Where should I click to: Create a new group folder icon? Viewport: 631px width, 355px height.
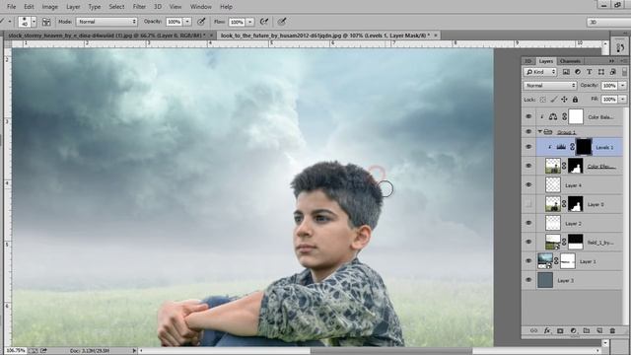click(587, 330)
